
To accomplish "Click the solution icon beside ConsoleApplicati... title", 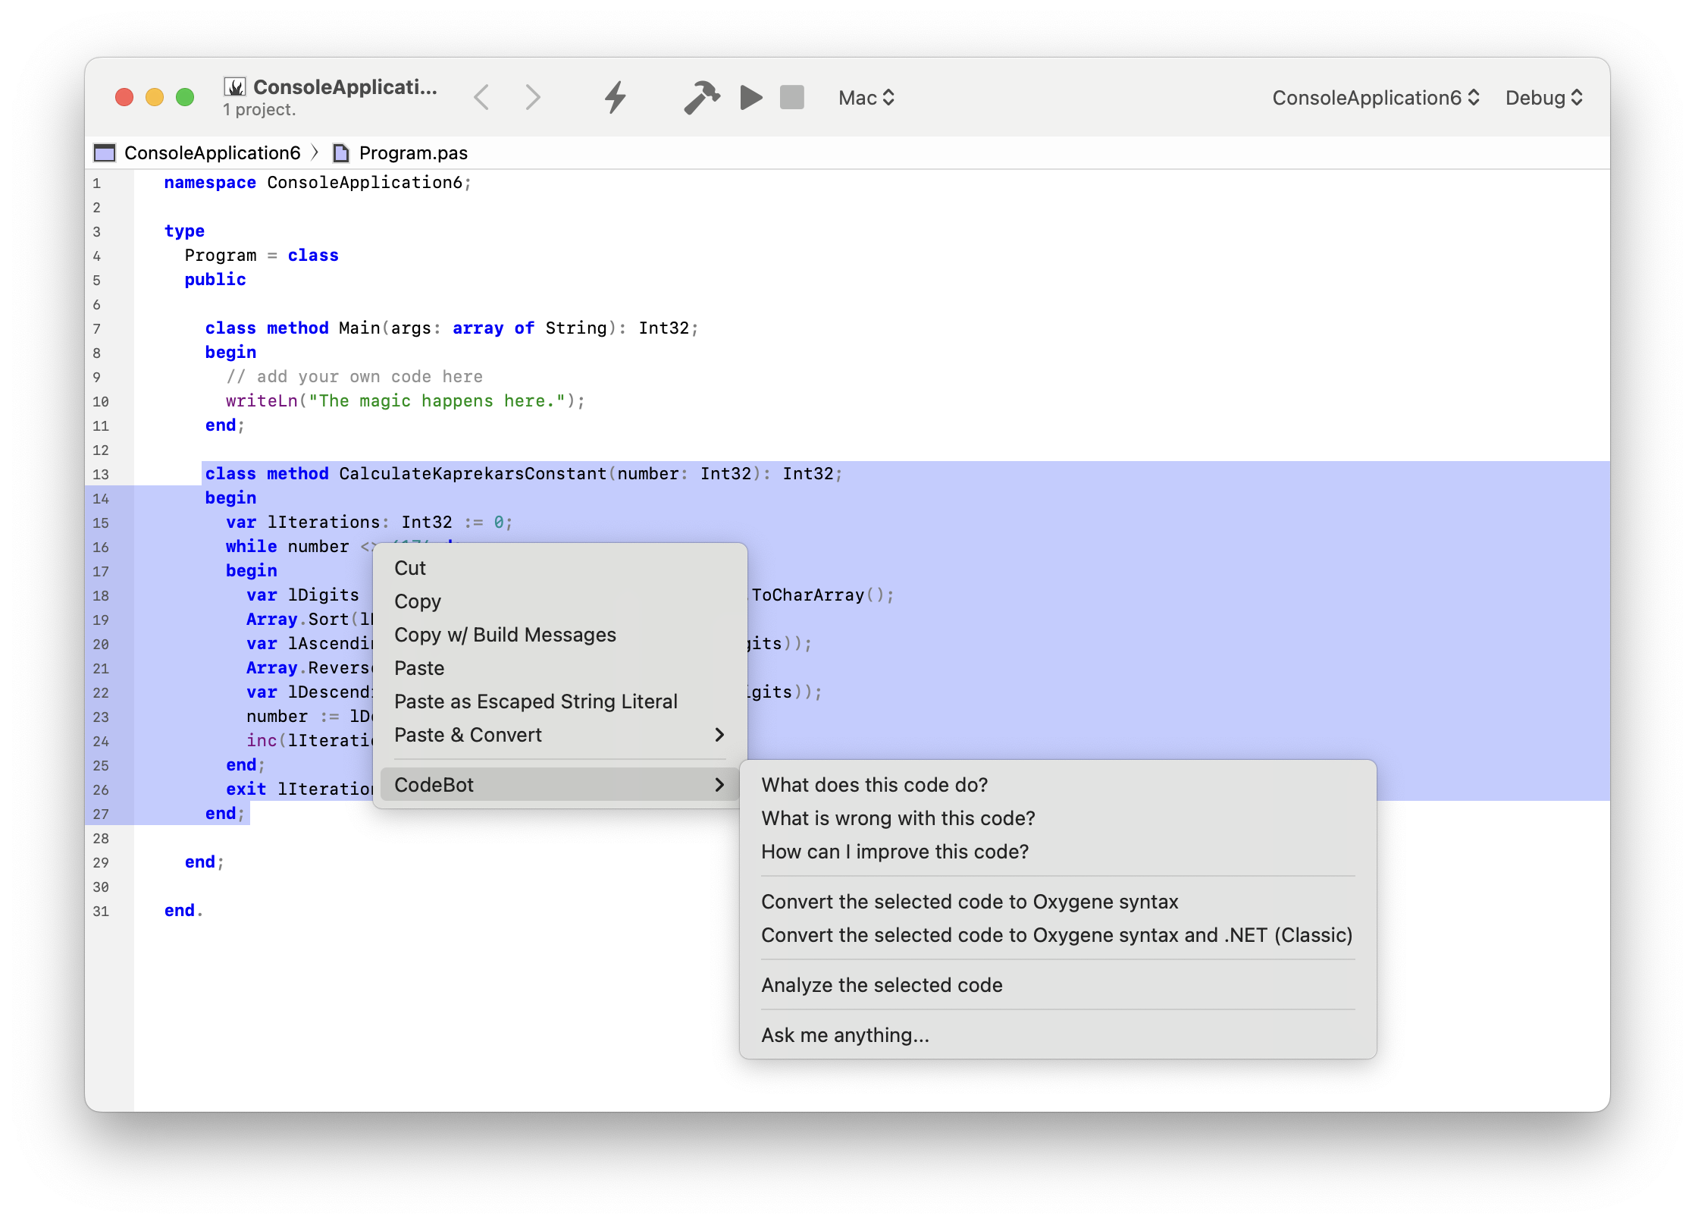I will click(236, 87).
